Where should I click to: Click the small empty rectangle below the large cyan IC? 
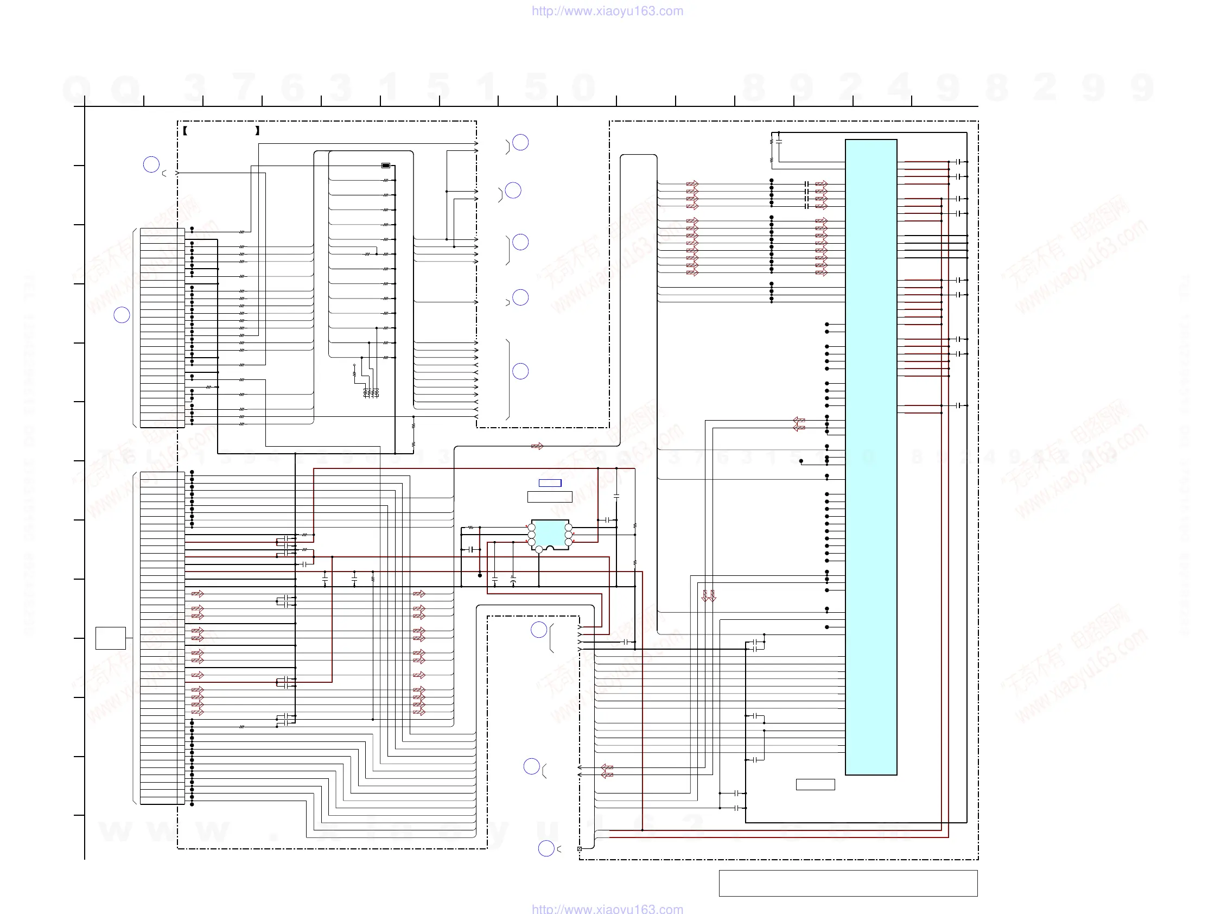point(815,784)
